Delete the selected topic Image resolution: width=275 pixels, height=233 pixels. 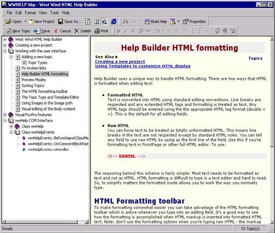pos(82,31)
